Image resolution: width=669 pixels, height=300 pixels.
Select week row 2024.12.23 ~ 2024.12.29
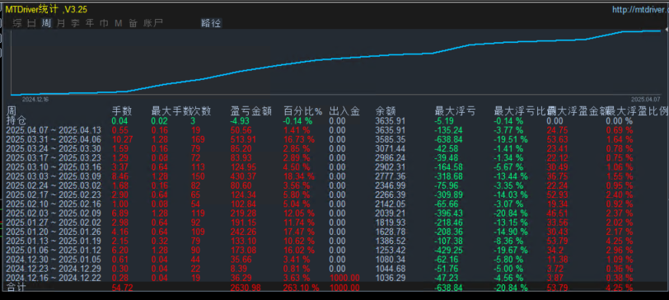(x=54, y=269)
